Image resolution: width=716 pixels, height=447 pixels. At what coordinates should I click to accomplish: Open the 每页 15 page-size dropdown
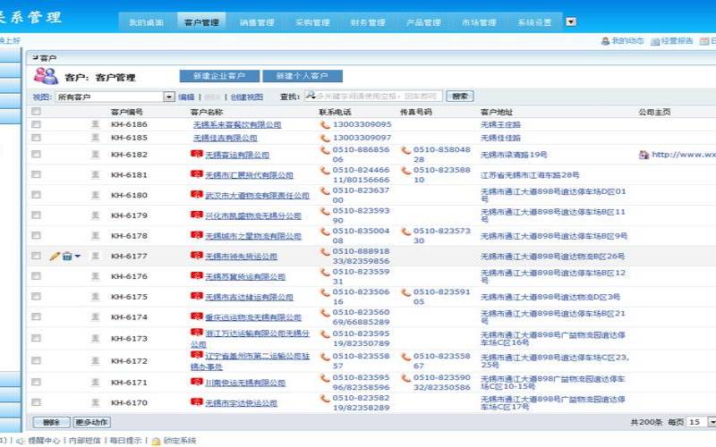pos(712,422)
